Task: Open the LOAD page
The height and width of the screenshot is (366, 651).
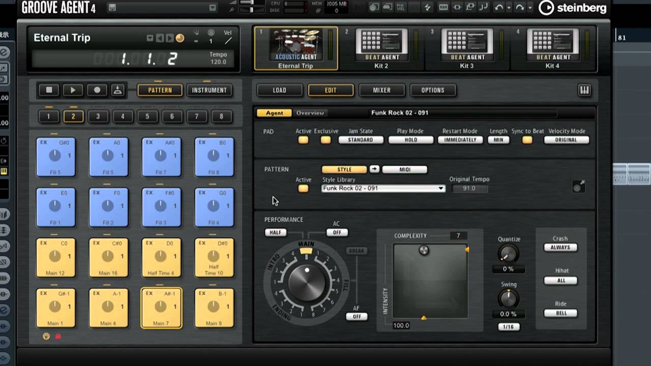Action: (279, 90)
